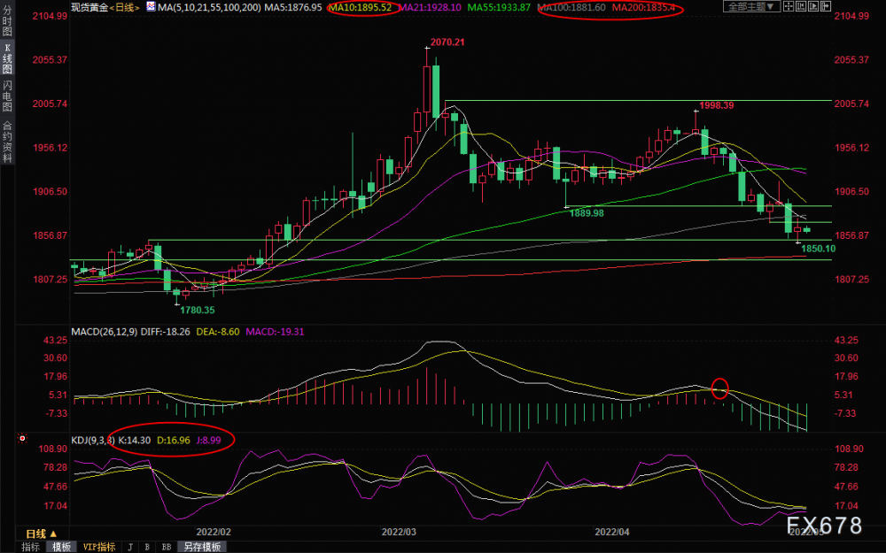Click the tall green candle at the 2070.21 peak
Image resolution: width=886 pixels, height=553 pixels.
[x=436, y=90]
